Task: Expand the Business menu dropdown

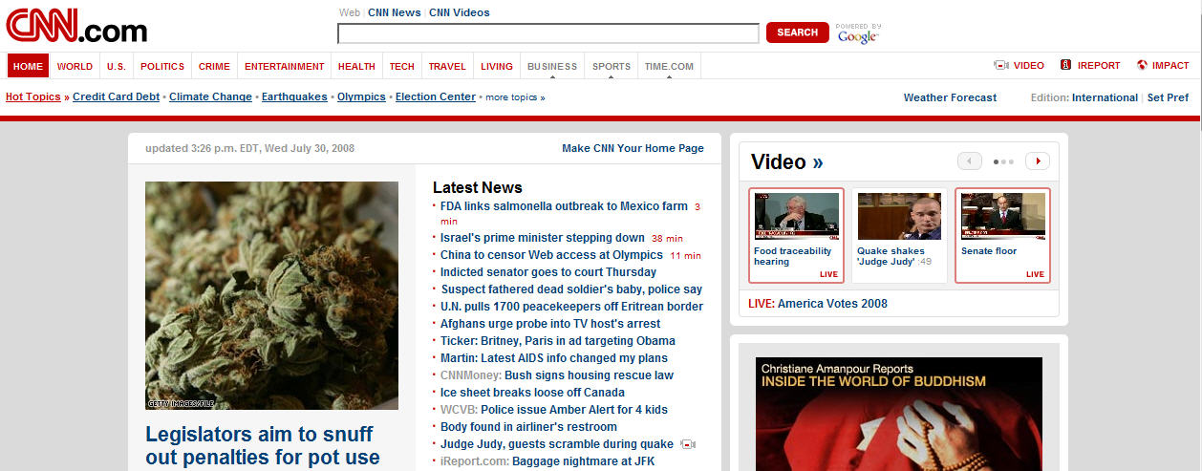Action: click(x=552, y=67)
